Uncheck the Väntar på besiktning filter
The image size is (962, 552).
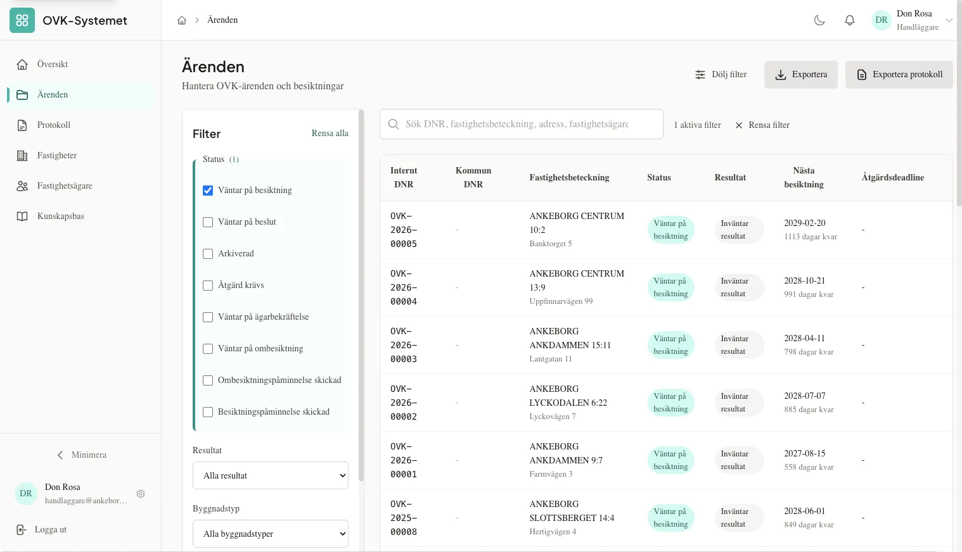click(x=208, y=191)
